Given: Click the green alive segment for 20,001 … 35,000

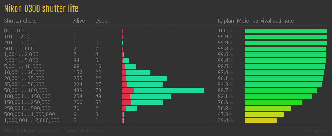Looking at the screenshot, I should point(146,79).
